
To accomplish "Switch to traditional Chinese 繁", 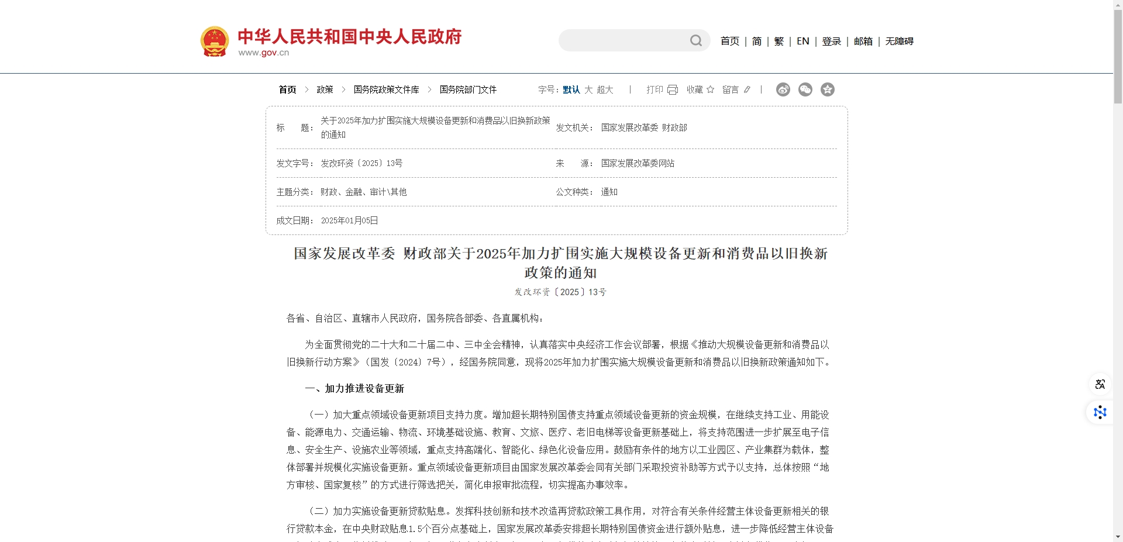I will pyautogui.click(x=779, y=41).
